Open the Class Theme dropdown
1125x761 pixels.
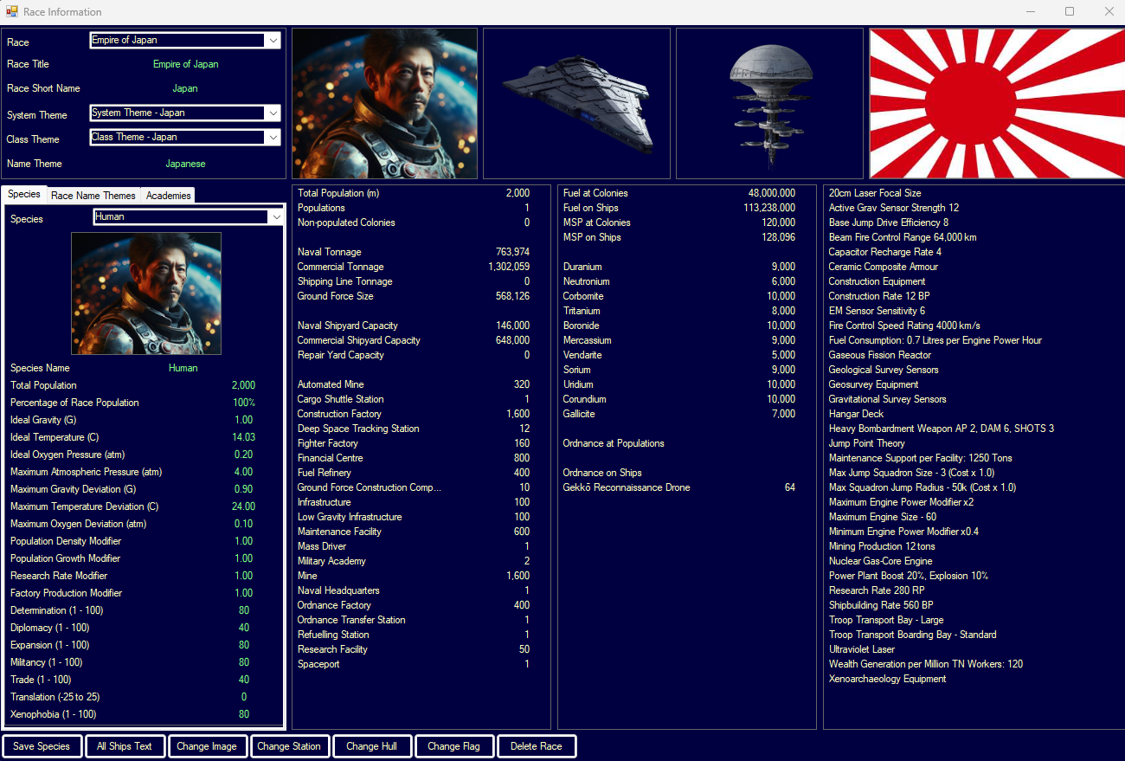point(185,138)
